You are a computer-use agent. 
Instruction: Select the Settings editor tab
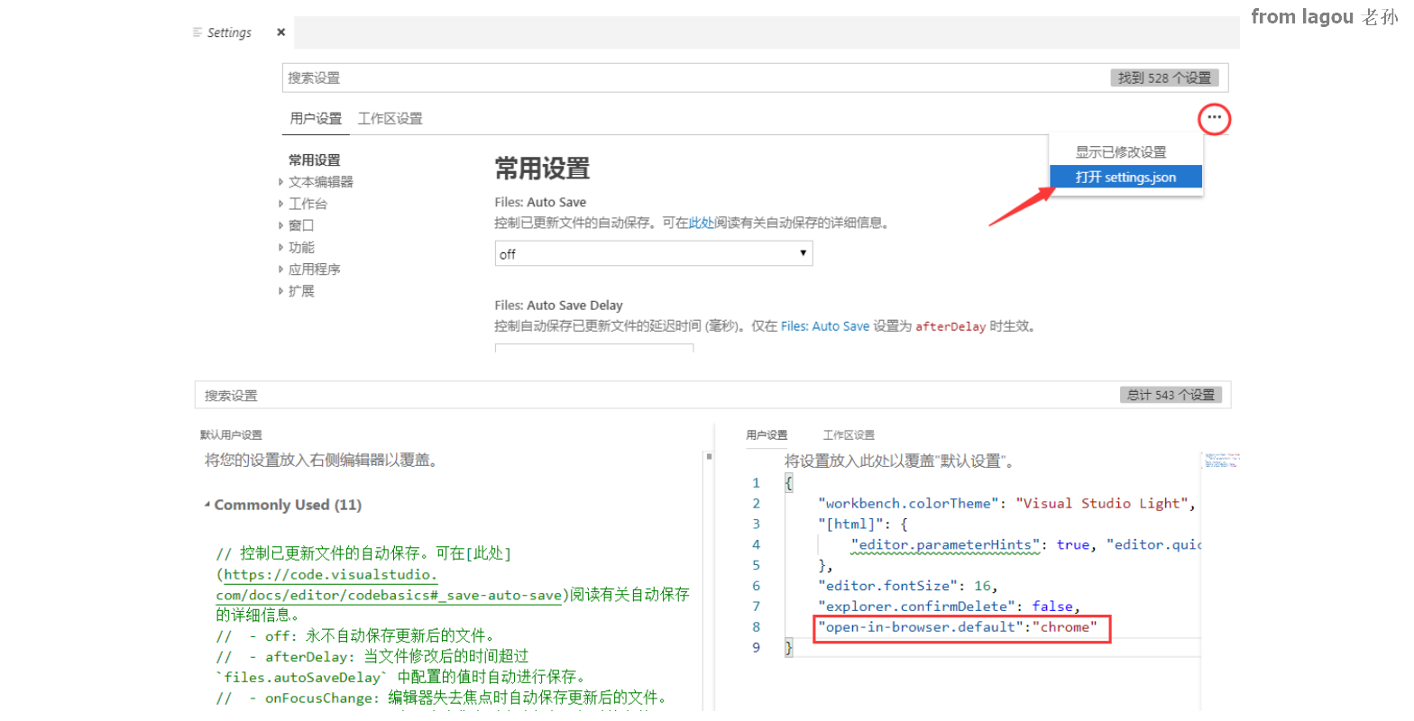click(x=230, y=32)
